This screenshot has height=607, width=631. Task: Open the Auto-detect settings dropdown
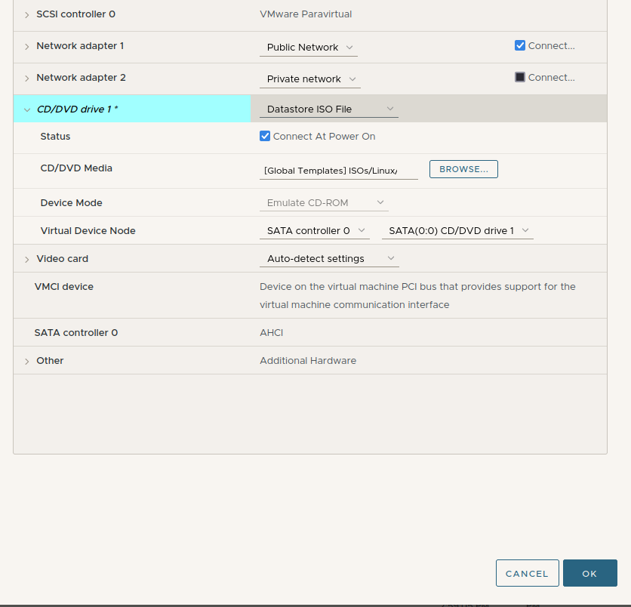point(328,259)
